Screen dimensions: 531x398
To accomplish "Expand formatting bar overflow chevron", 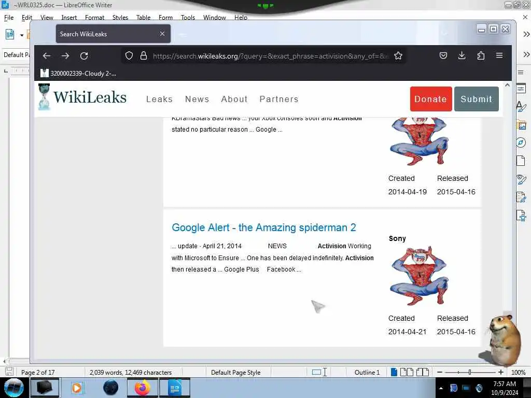I will click(526, 54).
